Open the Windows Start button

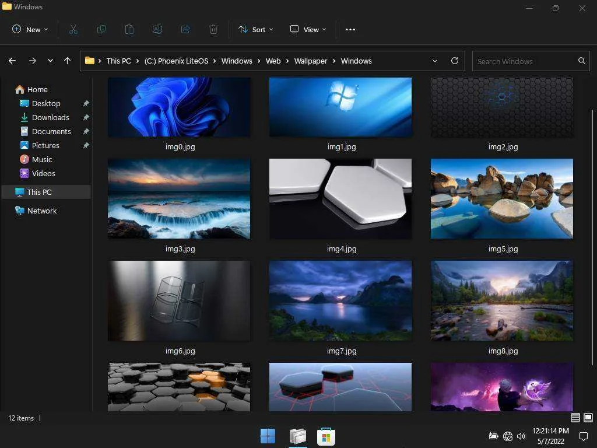(x=268, y=436)
